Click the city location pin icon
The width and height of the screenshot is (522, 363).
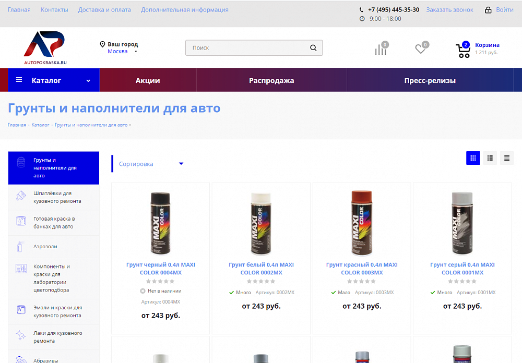pyautogui.click(x=102, y=44)
